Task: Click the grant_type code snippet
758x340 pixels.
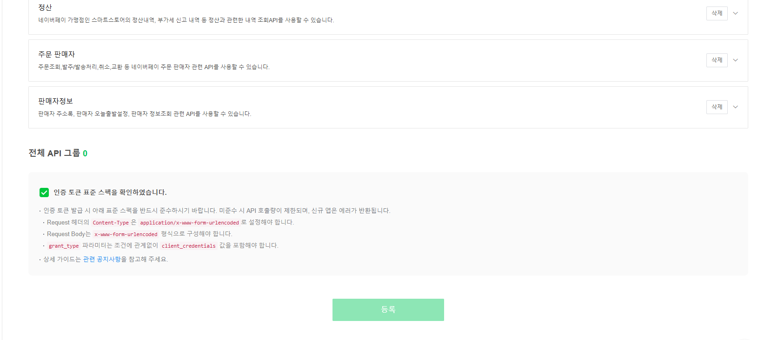Action: (x=64, y=246)
